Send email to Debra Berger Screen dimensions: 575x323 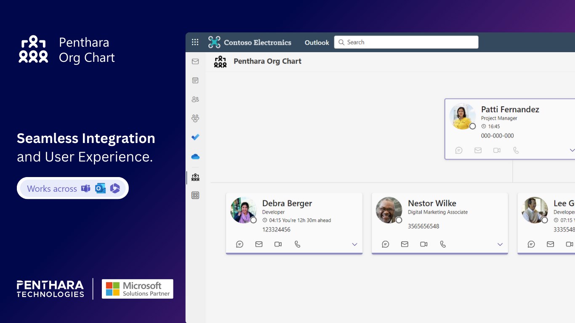point(259,244)
